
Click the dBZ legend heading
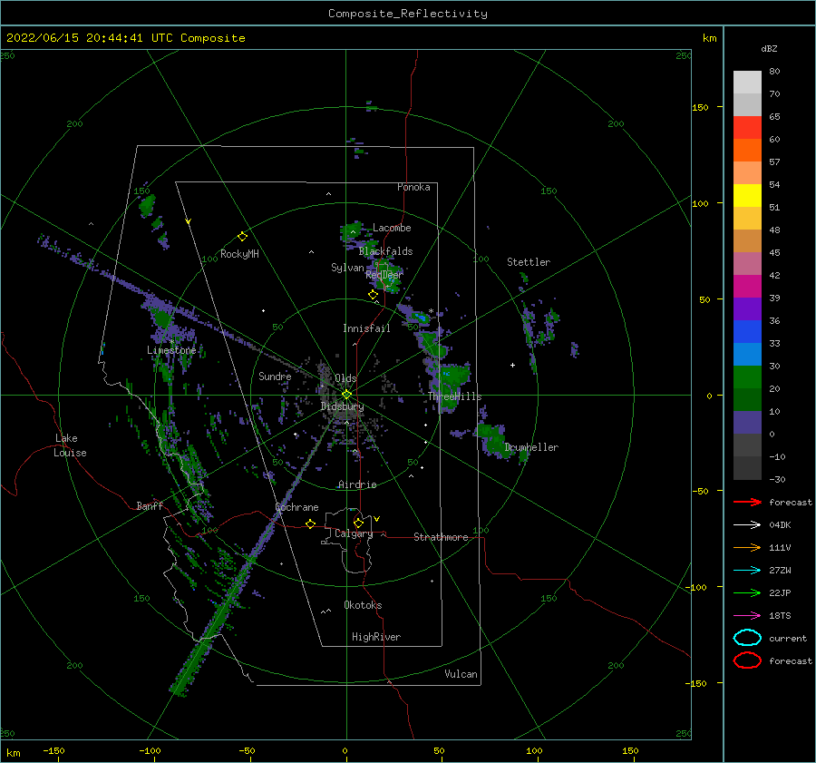769,49
